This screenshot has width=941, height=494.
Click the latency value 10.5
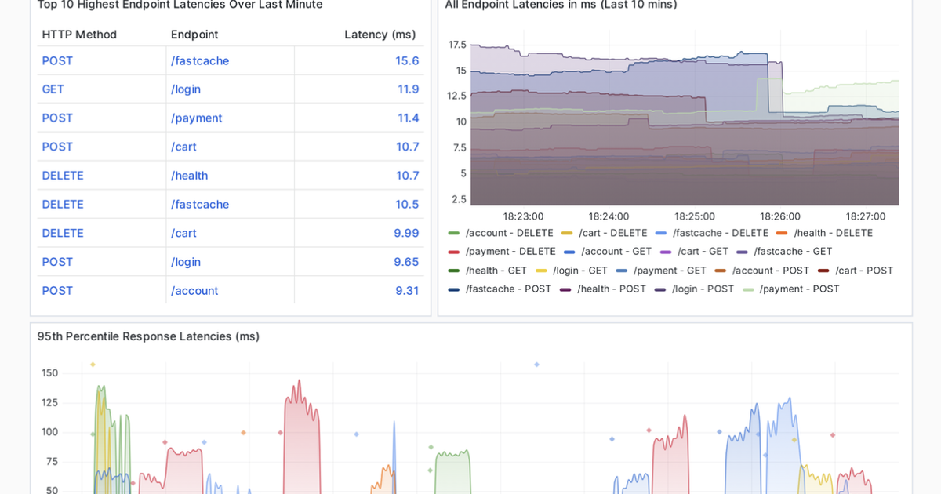[x=407, y=205]
